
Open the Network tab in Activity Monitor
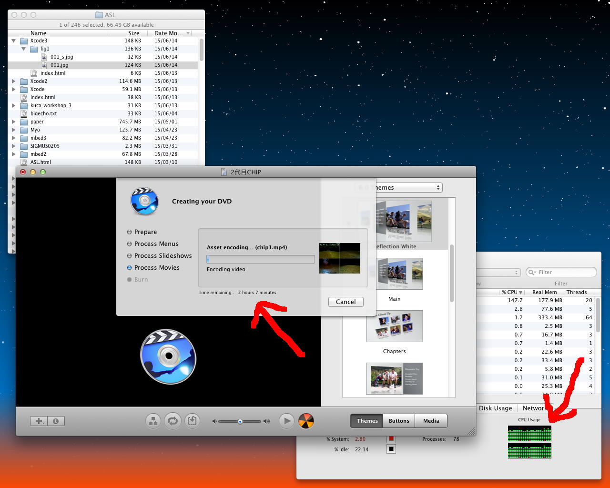click(x=535, y=408)
